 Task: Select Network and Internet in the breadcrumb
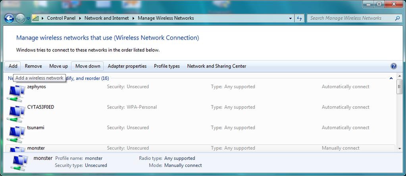pyautogui.click(x=106, y=18)
